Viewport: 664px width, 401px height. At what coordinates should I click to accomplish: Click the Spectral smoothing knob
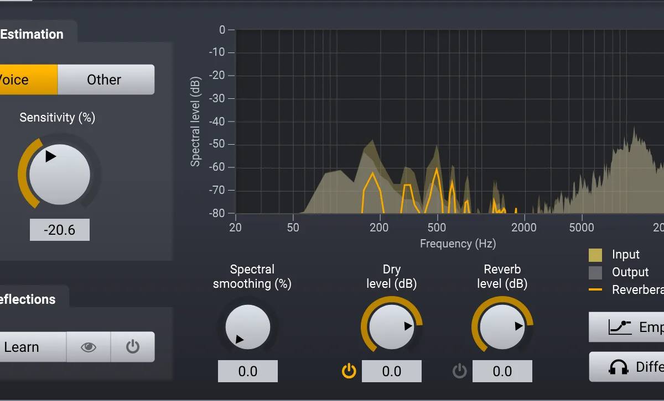pyautogui.click(x=248, y=327)
